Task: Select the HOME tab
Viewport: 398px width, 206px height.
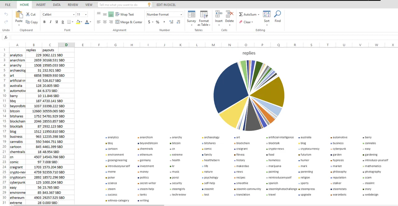Action: point(24,5)
